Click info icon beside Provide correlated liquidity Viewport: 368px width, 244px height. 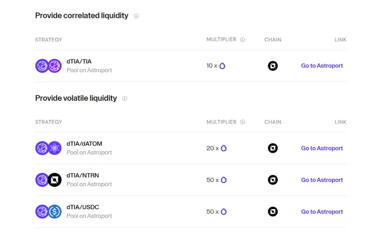tap(136, 16)
